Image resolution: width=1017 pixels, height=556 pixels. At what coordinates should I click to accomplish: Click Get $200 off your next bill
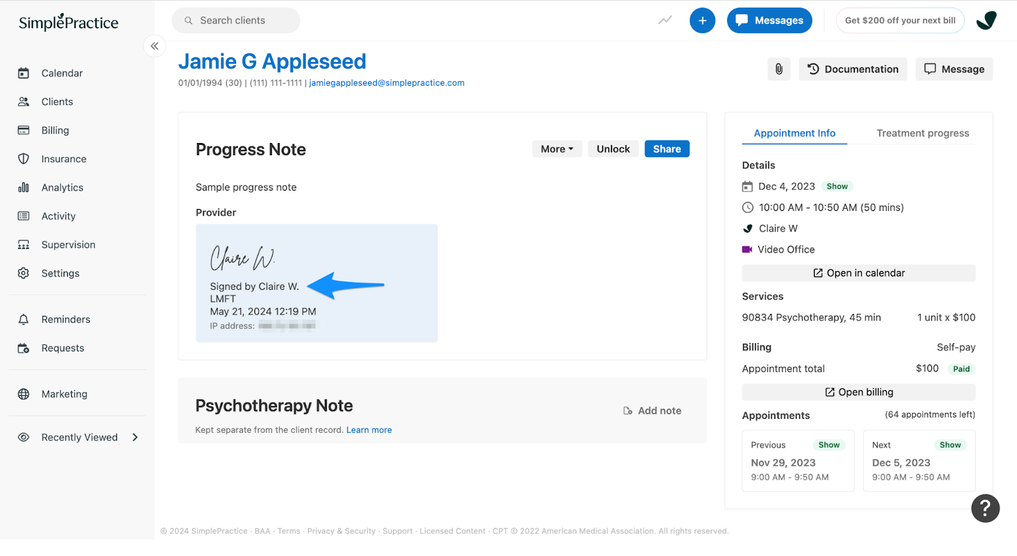pos(900,20)
